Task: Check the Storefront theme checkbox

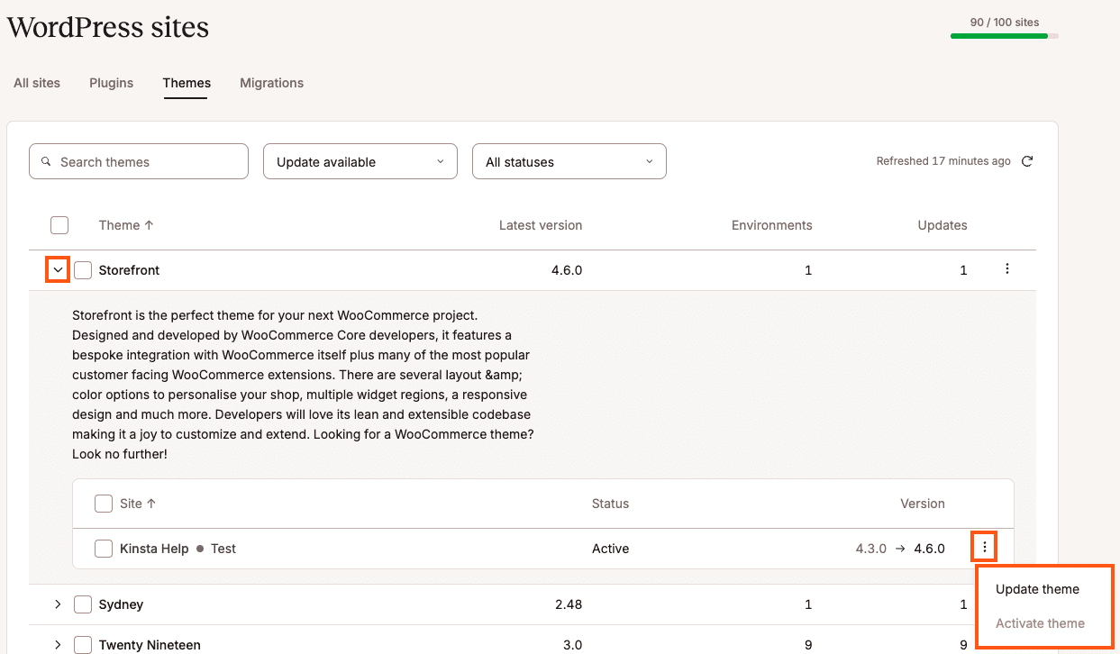Action: point(83,270)
